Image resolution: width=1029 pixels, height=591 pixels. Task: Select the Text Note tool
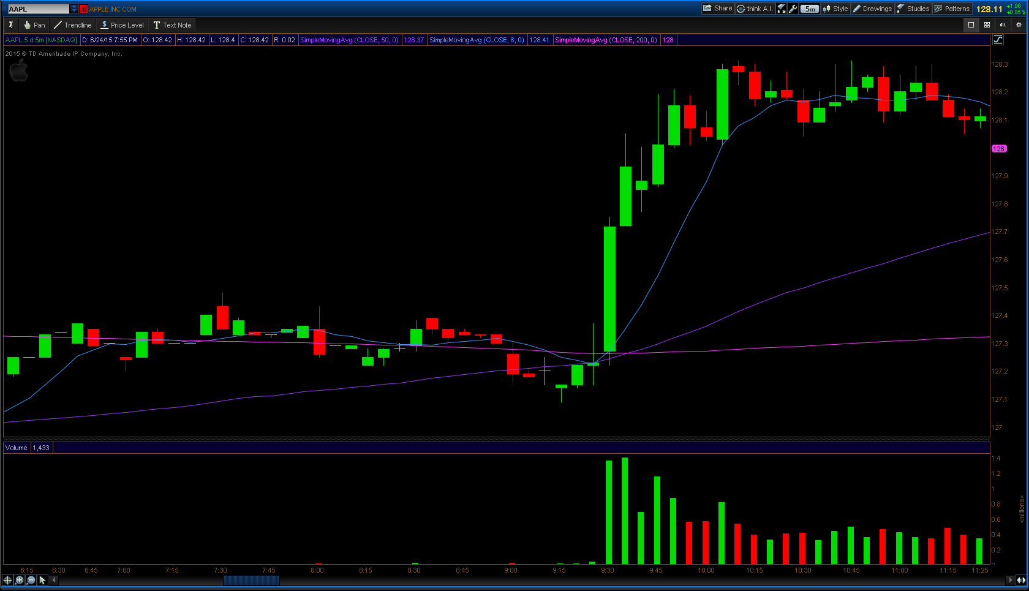coord(173,25)
